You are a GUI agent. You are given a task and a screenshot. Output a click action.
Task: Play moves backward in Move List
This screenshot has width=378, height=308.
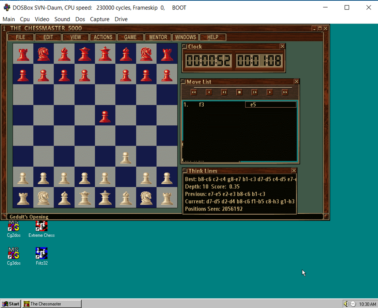209,92
